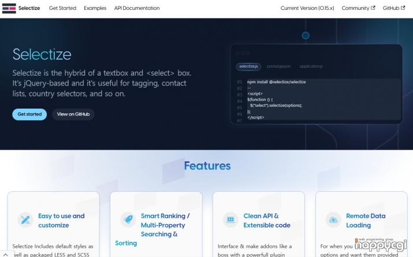Viewport: 413px width, 257px height.
Task: Click the external-link icon beside GitHub
Action: [x=403, y=8]
